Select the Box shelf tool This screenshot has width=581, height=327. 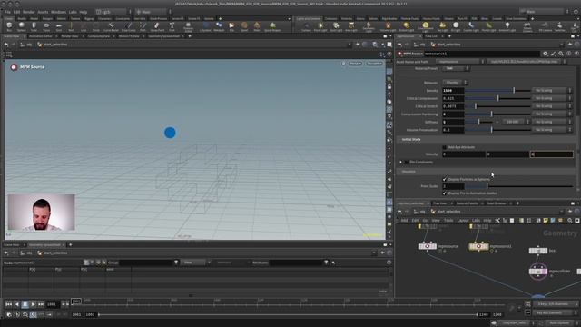tap(9, 26)
